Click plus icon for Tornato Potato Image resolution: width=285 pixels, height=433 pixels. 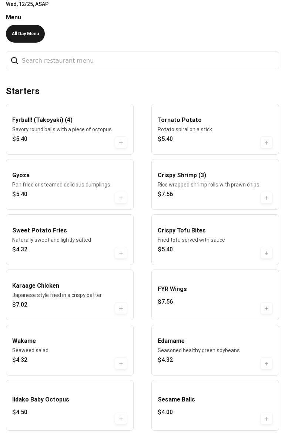pyautogui.click(x=266, y=143)
